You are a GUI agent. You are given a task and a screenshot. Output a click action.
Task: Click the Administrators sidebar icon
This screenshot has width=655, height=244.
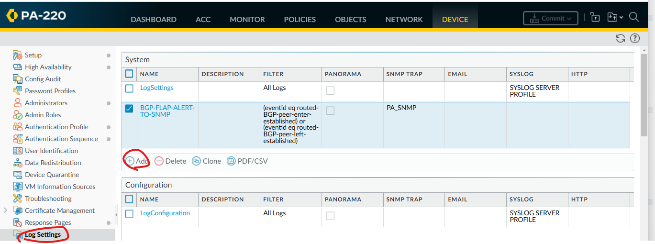(x=18, y=103)
